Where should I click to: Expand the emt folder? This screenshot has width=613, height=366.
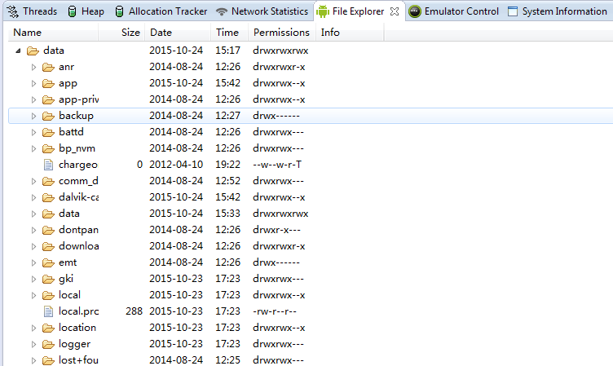pyautogui.click(x=33, y=262)
